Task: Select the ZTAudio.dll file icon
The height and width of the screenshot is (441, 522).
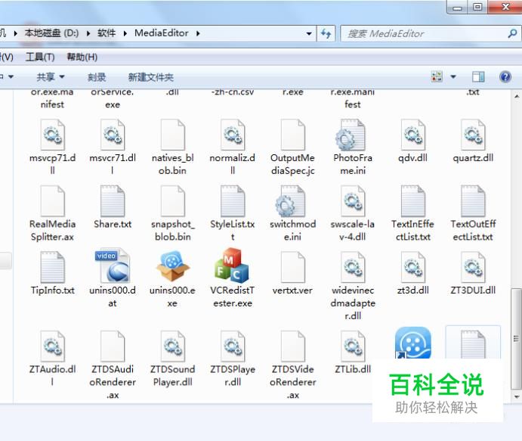Action: pos(53,346)
